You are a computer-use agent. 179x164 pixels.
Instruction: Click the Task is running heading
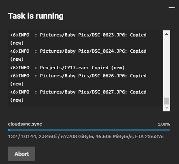36,16
